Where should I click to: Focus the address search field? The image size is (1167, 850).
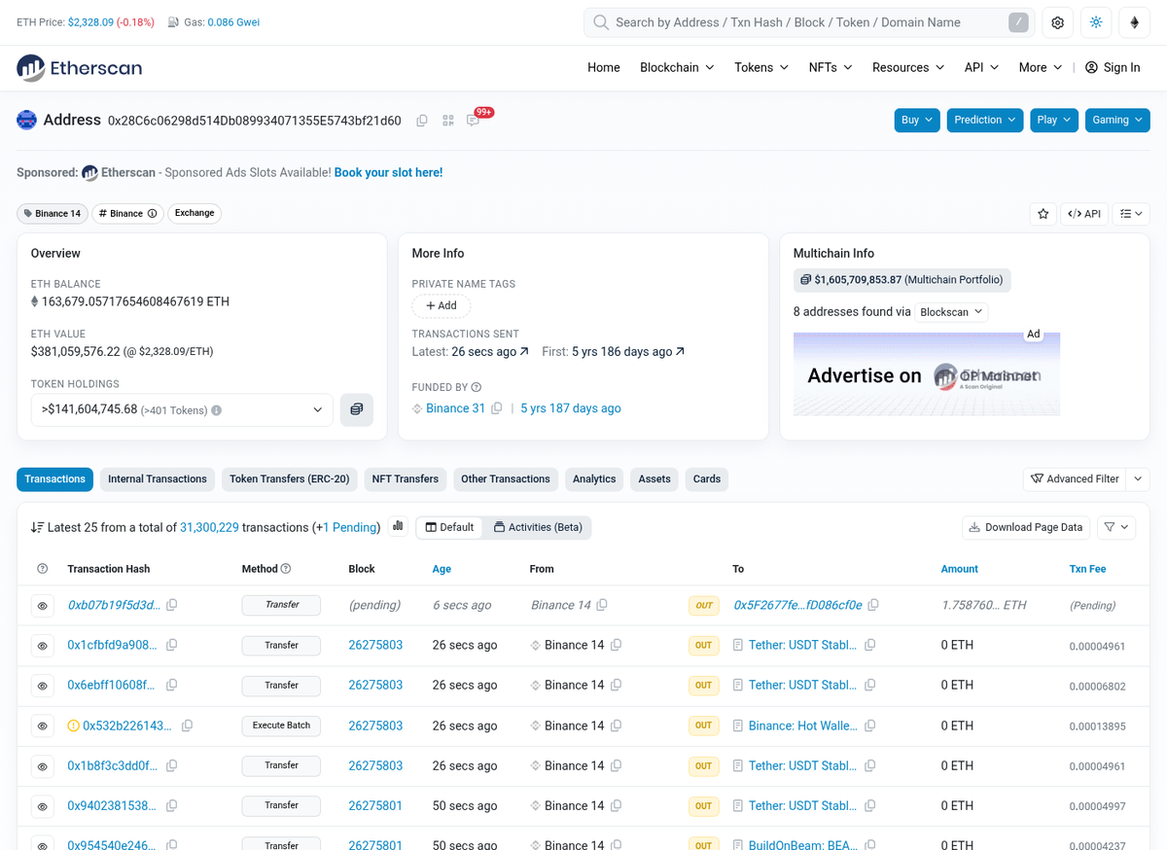click(809, 22)
